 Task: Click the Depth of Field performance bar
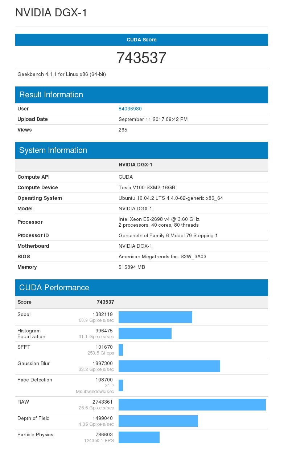pyautogui.click(x=158, y=421)
